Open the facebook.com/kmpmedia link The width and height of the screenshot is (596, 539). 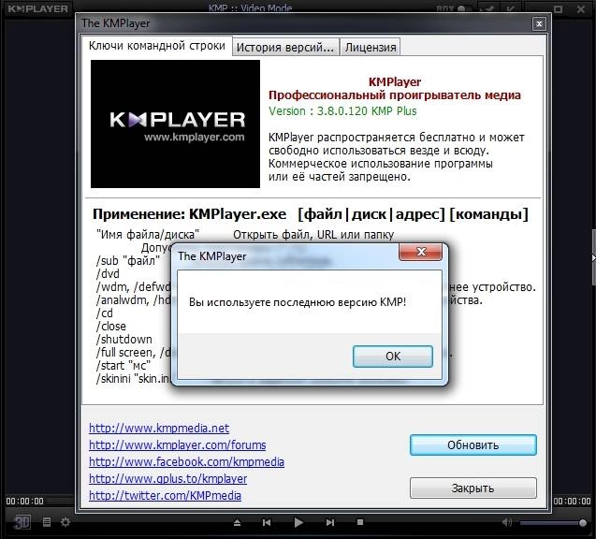tap(186, 462)
